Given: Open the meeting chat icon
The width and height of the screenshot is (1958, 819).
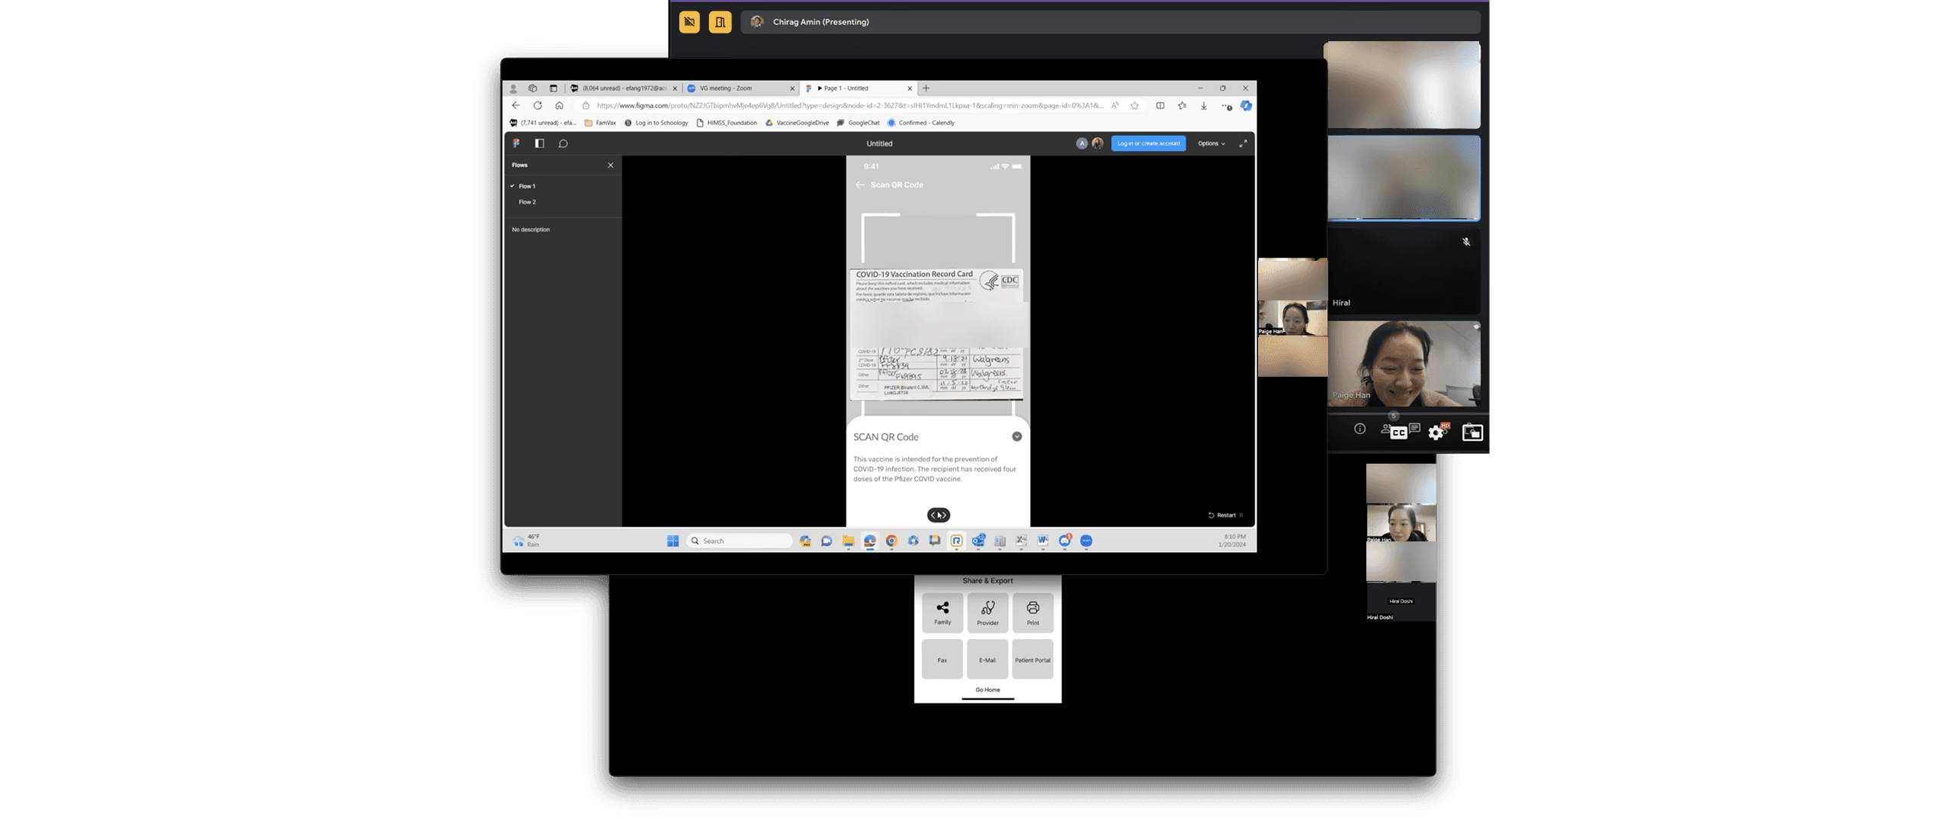Looking at the screenshot, I should [x=1415, y=429].
